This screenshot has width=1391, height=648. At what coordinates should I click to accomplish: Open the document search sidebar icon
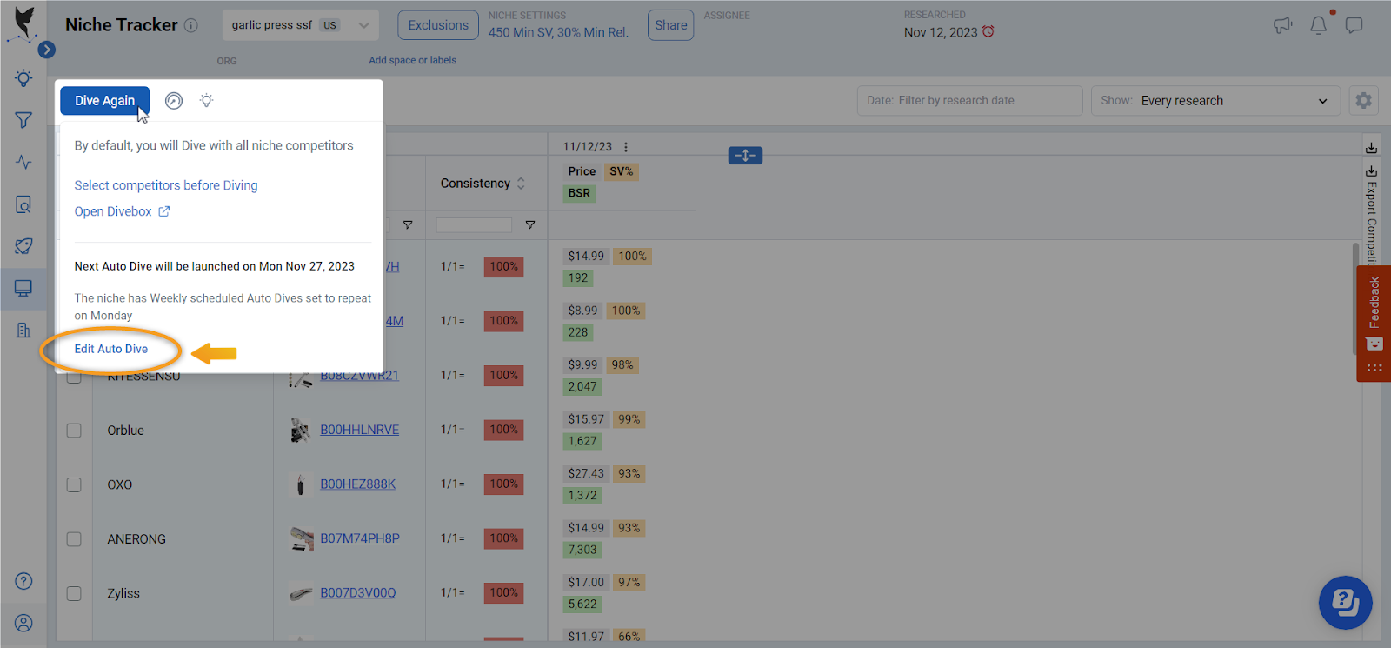coord(23,204)
